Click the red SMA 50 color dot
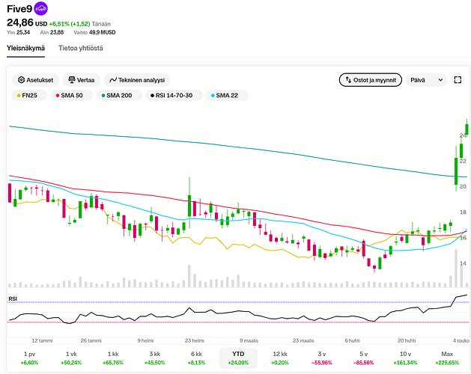The image size is (471, 374). pos(58,96)
